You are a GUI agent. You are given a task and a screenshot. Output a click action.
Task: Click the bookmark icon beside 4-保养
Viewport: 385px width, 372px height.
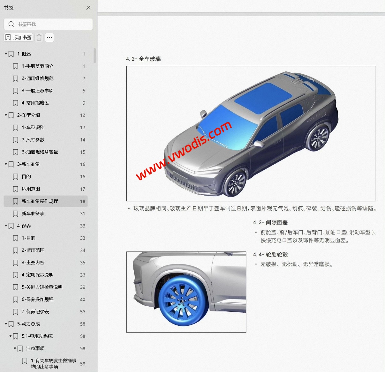11,226
